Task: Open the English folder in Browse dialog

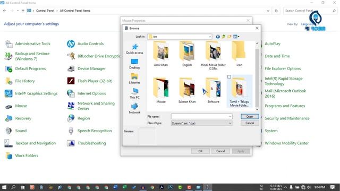Action: [187, 54]
